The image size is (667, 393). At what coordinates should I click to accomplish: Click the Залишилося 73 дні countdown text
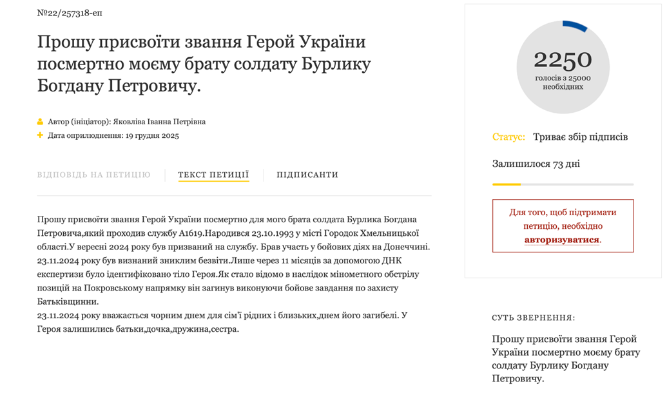535,164
